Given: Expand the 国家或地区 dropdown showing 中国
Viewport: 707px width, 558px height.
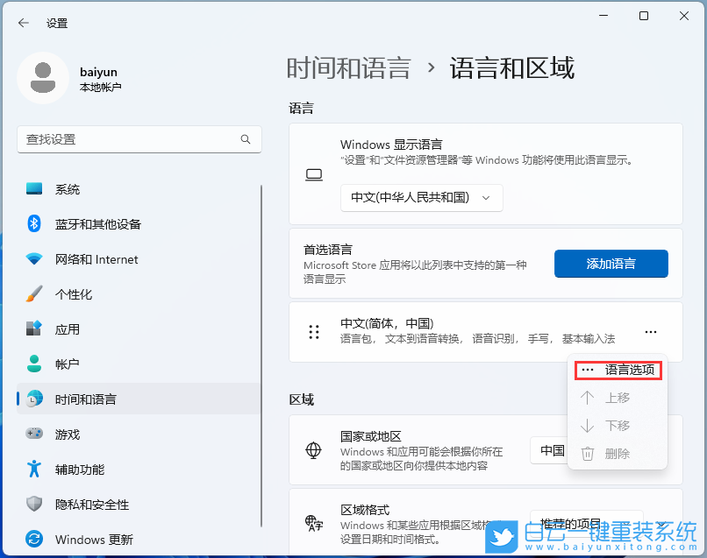Looking at the screenshot, I should pyautogui.click(x=553, y=450).
